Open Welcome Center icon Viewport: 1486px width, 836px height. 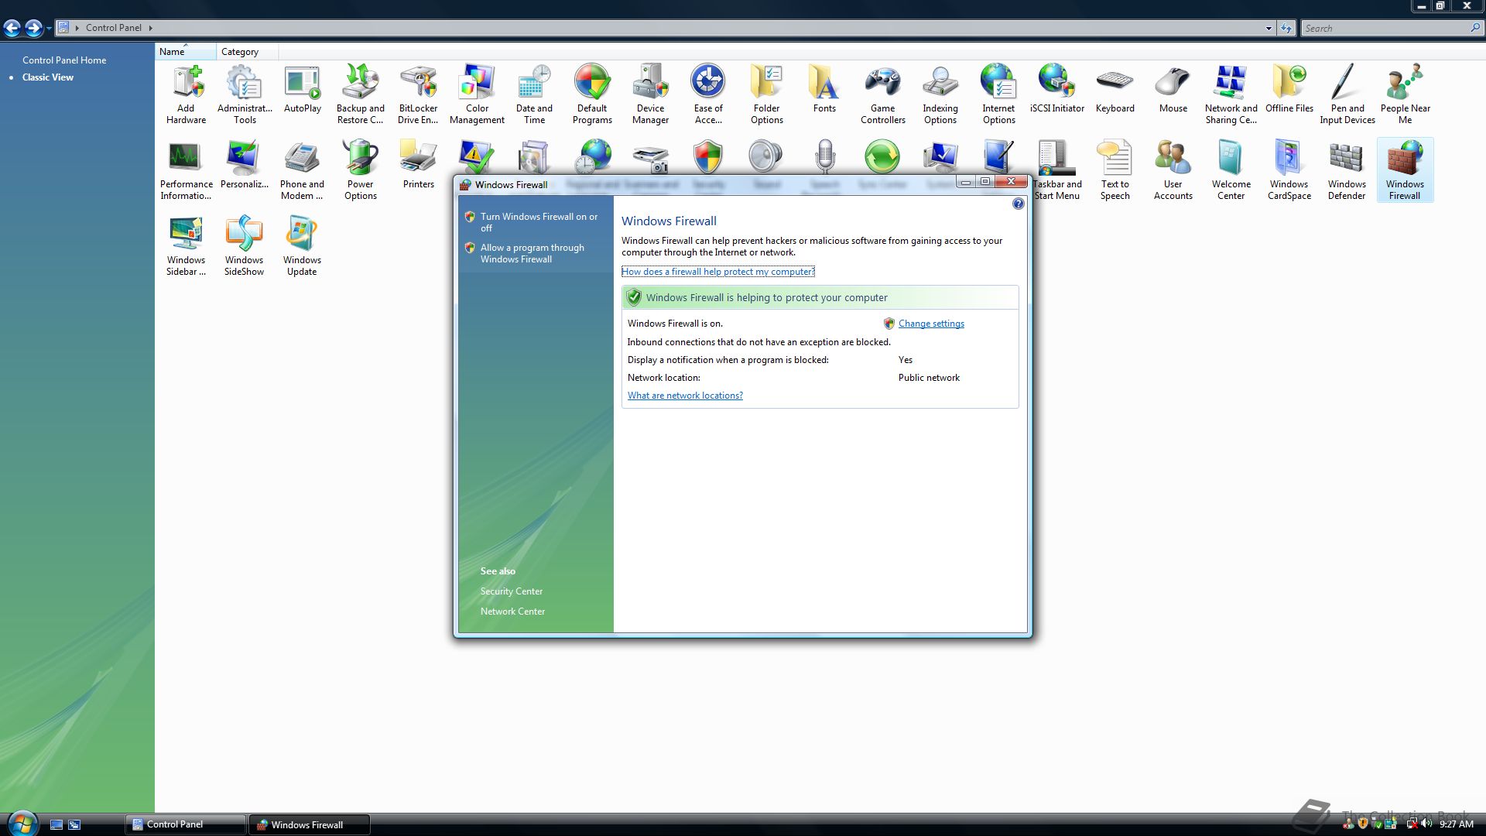pyautogui.click(x=1231, y=170)
